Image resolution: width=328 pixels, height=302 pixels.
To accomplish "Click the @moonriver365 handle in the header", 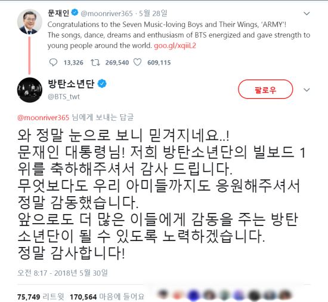I will click(107, 13).
